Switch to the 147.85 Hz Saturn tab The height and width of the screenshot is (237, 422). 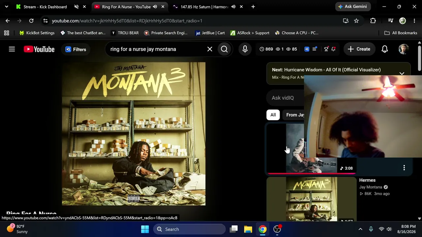(204, 7)
